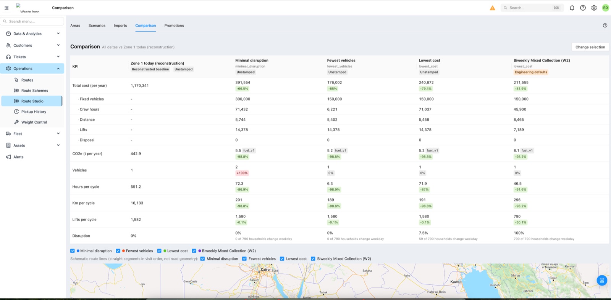Select the Comparison tab
Screen dimensions: 611x300
coord(145,26)
